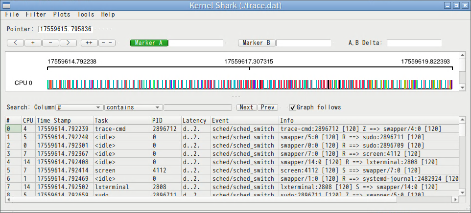Click the quick zoom in ++ button

(x=89, y=43)
